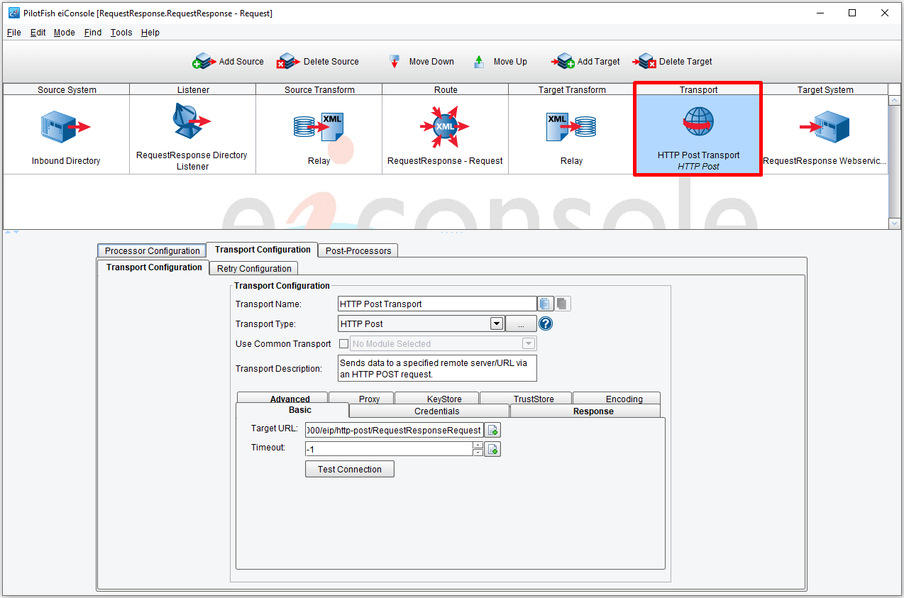This screenshot has width=904, height=598.
Task: Switch to the Credentials tab
Action: pyautogui.click(x=429, y=411)
